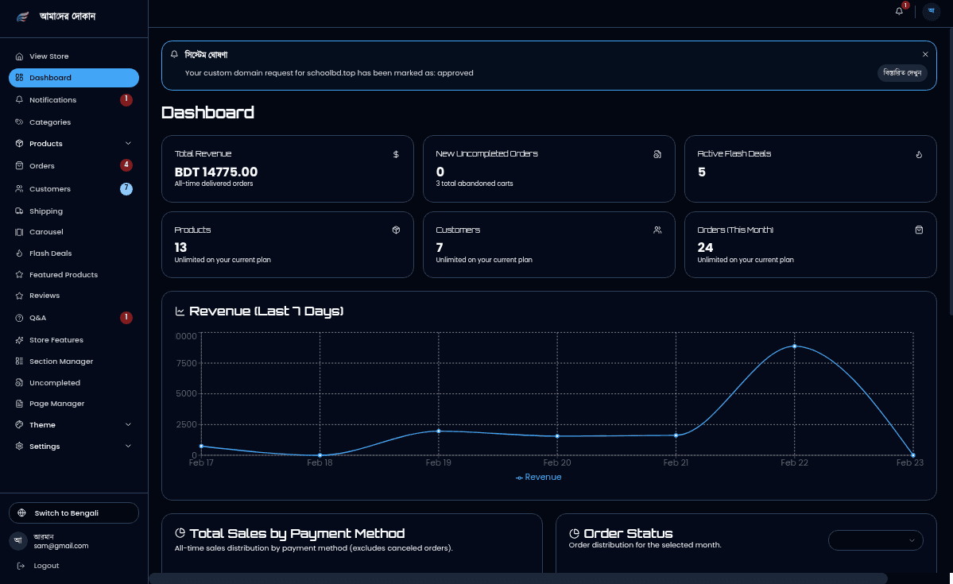Click the box icon on the Products card

[x=396, y=230]
